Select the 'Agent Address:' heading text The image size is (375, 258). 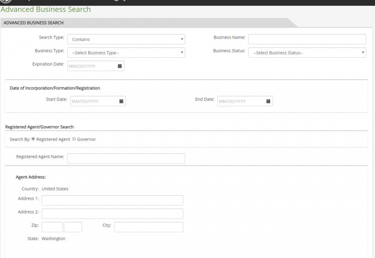pyautogui.click(x=31, y=177)
